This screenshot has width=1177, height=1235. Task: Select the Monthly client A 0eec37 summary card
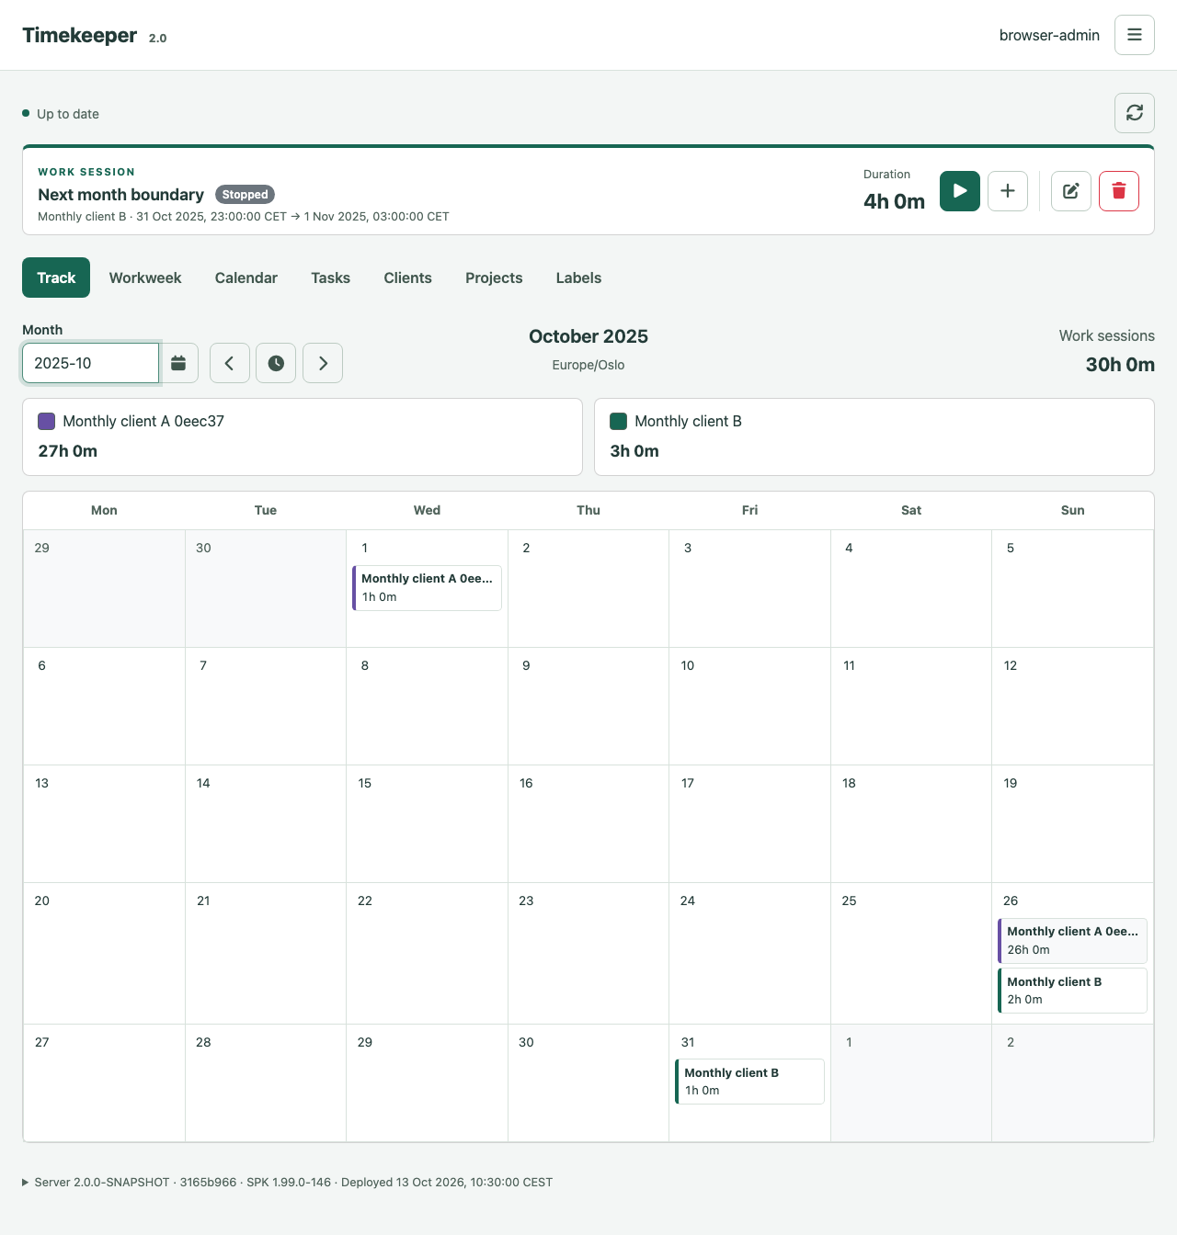[303, 436]
